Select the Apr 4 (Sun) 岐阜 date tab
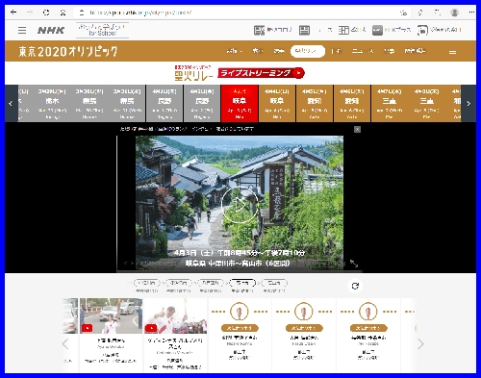Viewport: 481px width, 378px height. (x=277, y=104)
